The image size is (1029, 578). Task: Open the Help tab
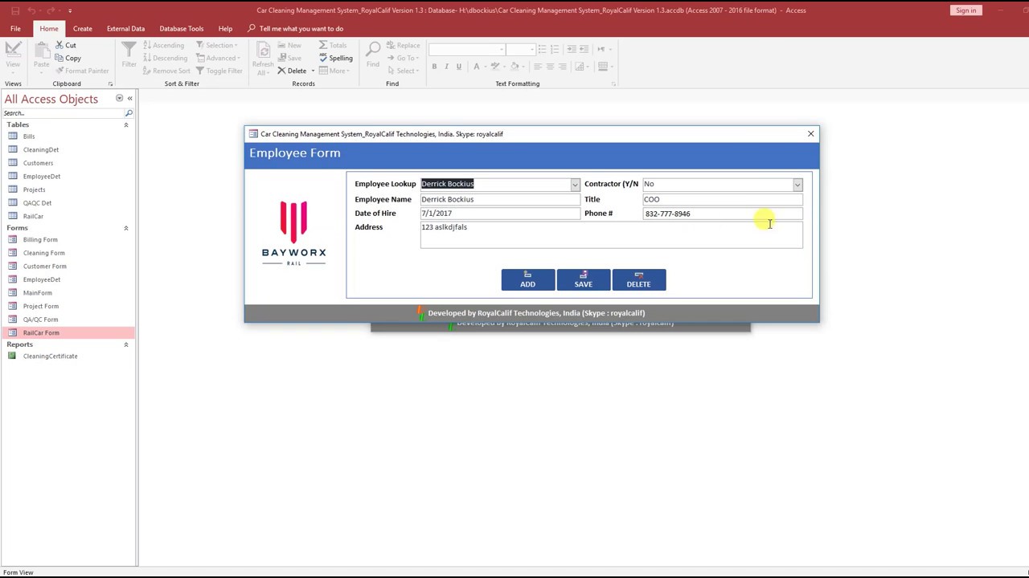click(x=225, y=28)
